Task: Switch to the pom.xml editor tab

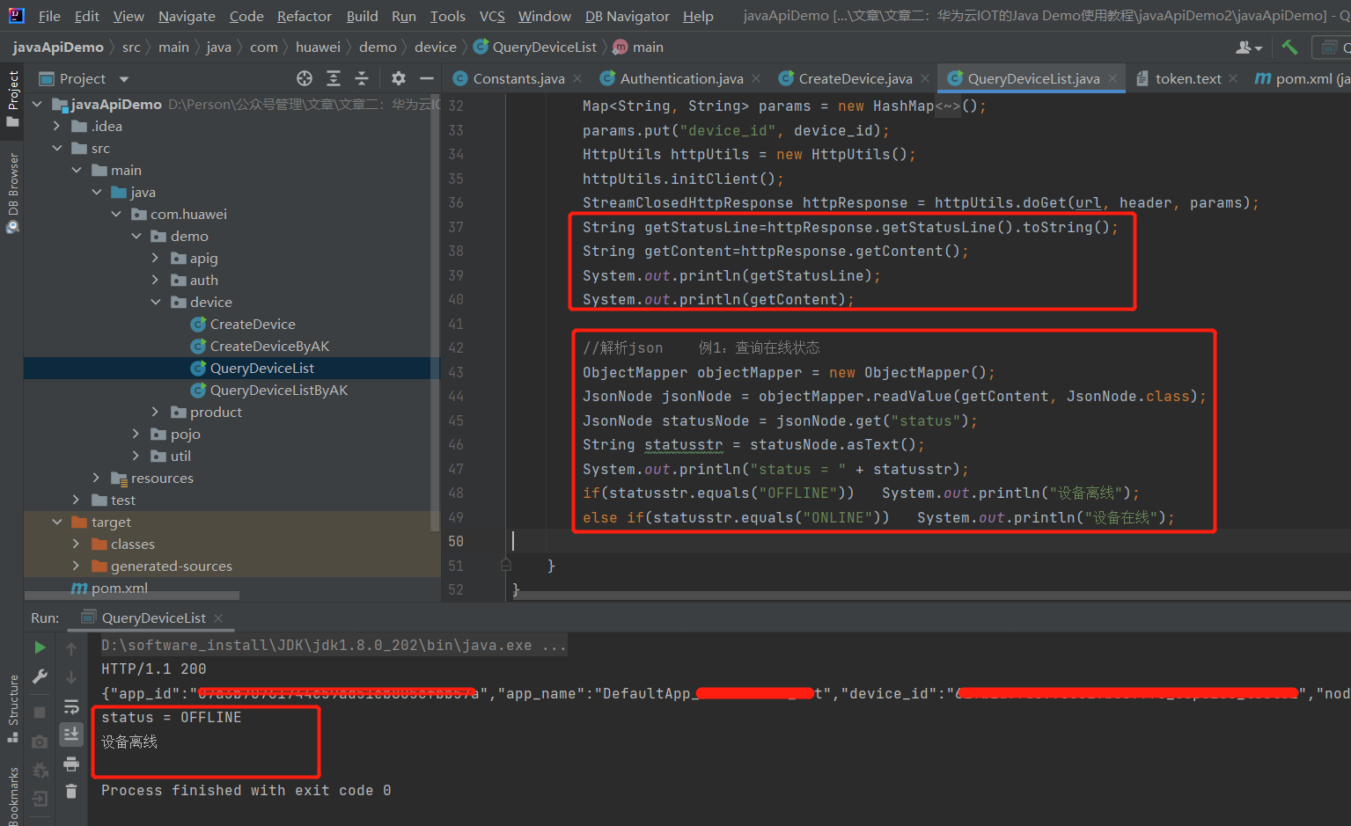Action: 1303,78
